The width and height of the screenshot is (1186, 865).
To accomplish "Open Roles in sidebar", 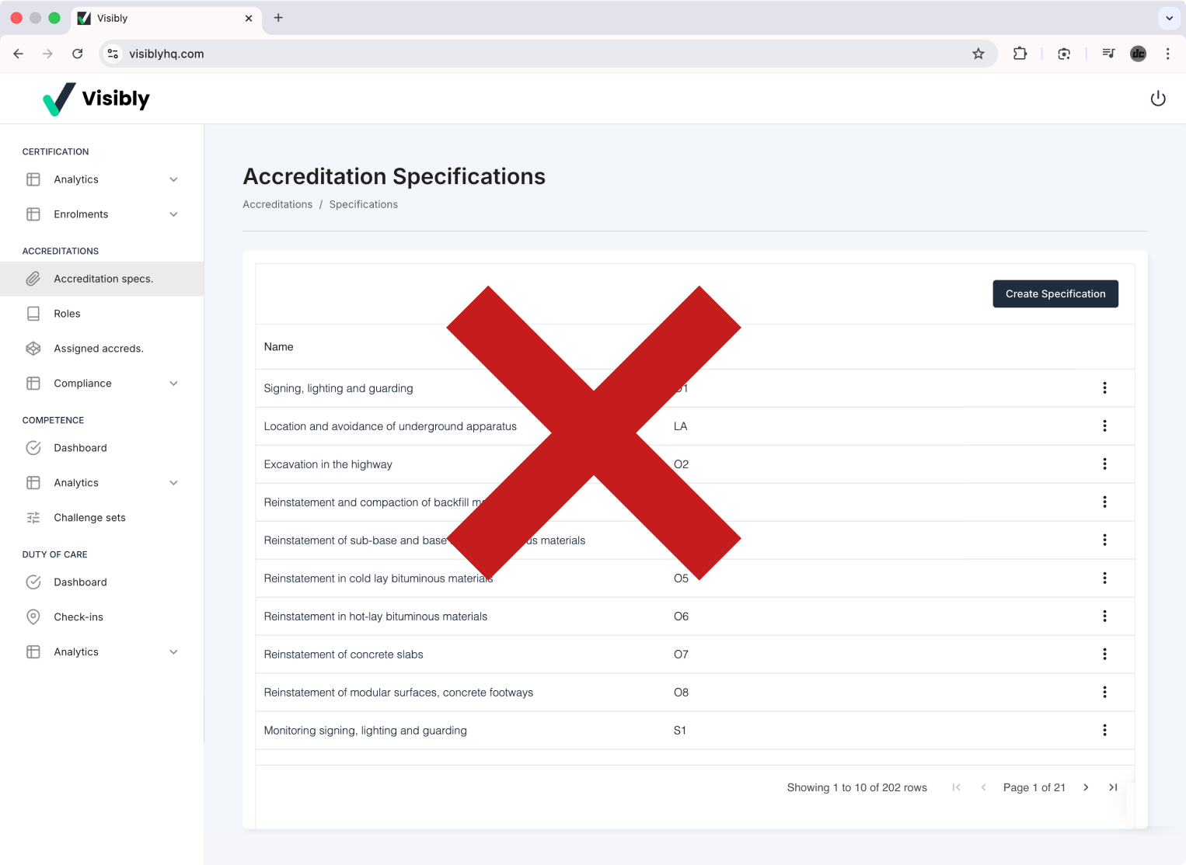I will (x=102, y=314).
